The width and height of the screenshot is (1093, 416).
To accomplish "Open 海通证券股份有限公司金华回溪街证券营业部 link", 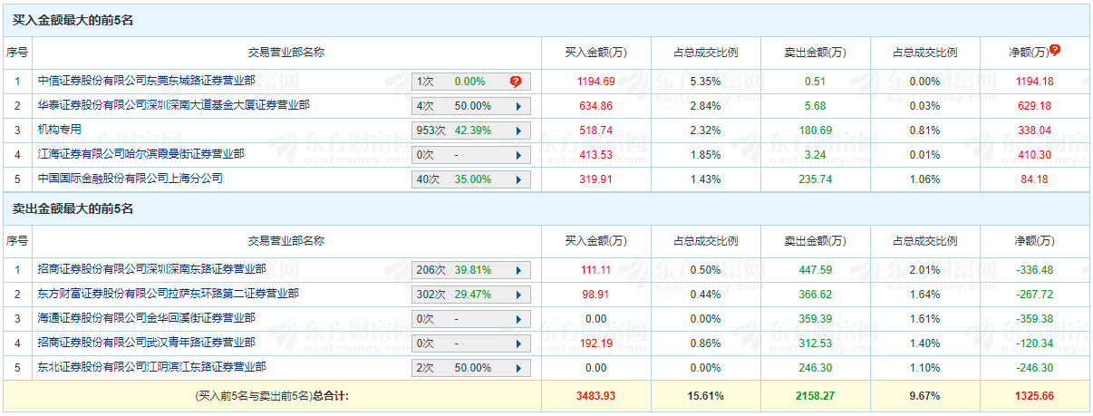I will click(147, 318).
